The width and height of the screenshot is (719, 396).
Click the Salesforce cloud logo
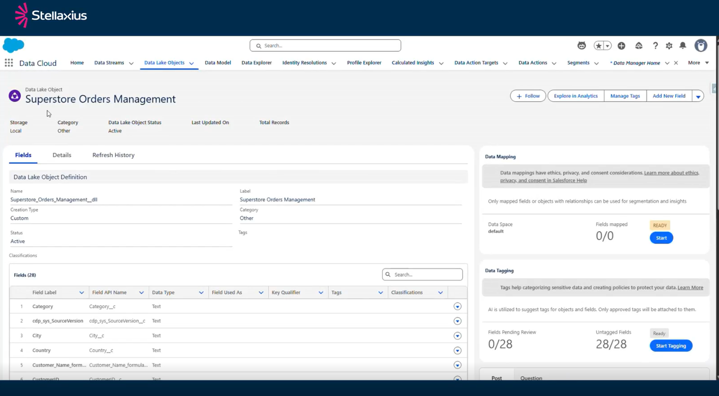(13, 45)
